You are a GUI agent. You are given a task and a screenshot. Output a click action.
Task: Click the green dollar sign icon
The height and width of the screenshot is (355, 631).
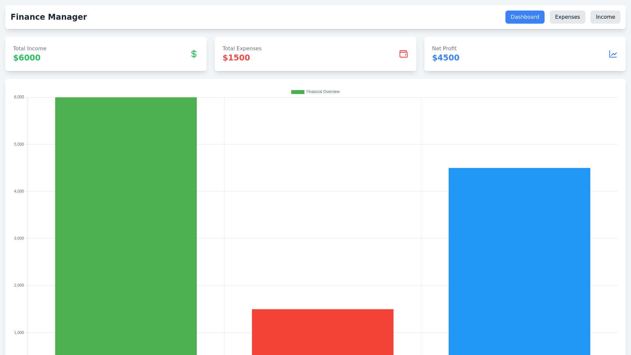click(194, 54)
